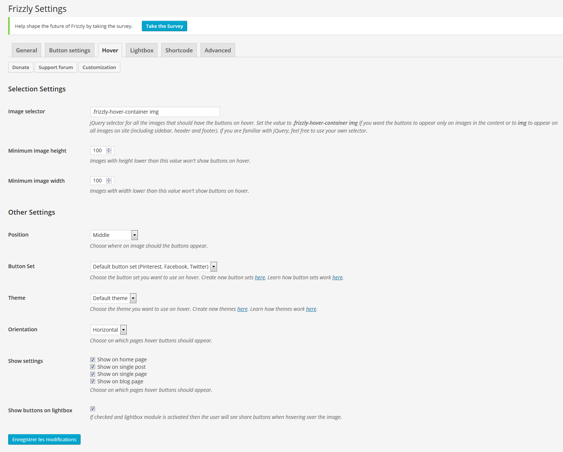Image resolution: width=563 pixels, height=452 pixels.
Task: Click the Show buttons on lightbox label
Action: pyautogui.click(x=40, y=410)
